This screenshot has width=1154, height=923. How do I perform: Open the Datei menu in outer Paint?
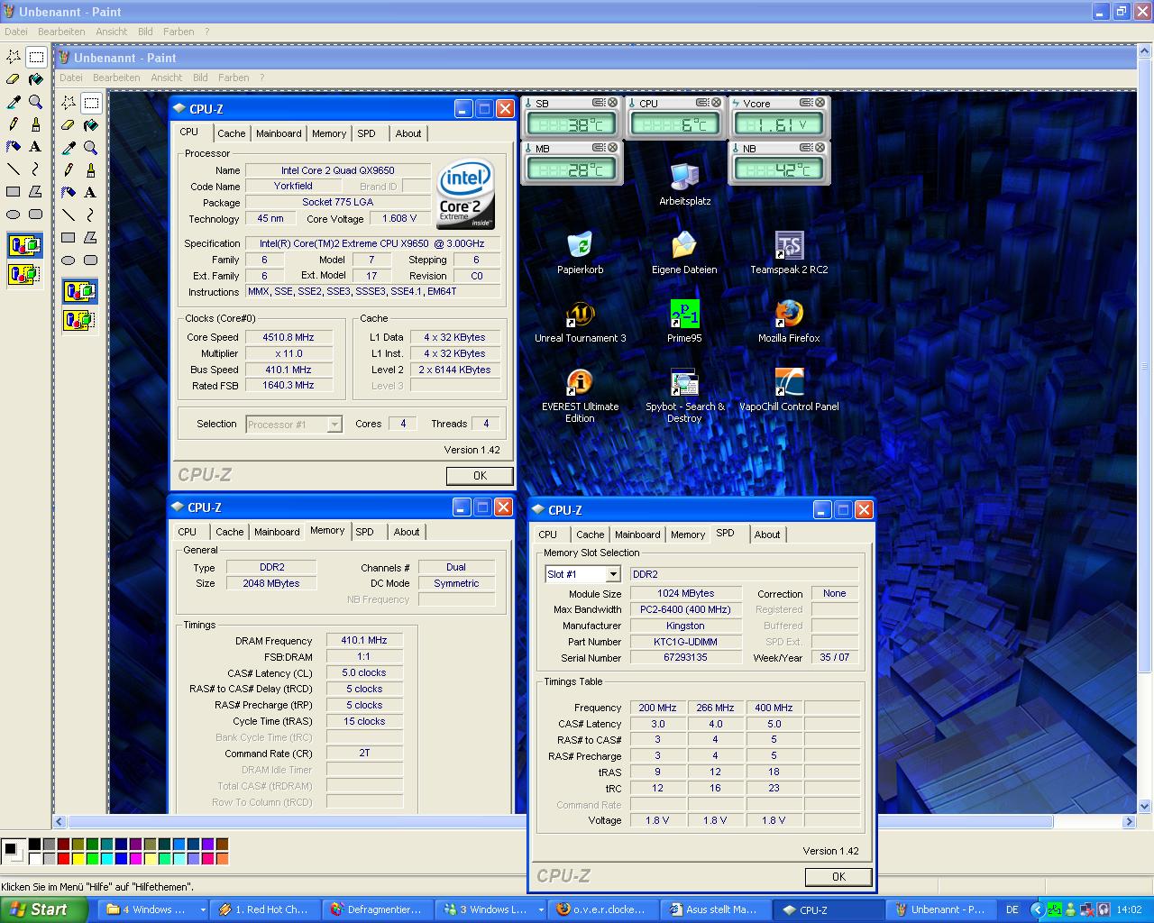16,32
